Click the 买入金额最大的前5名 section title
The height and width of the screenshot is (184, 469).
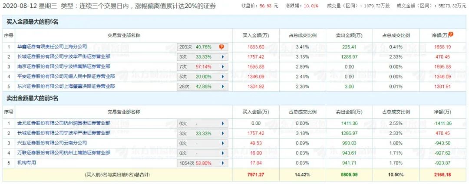[x=32, y=22]
